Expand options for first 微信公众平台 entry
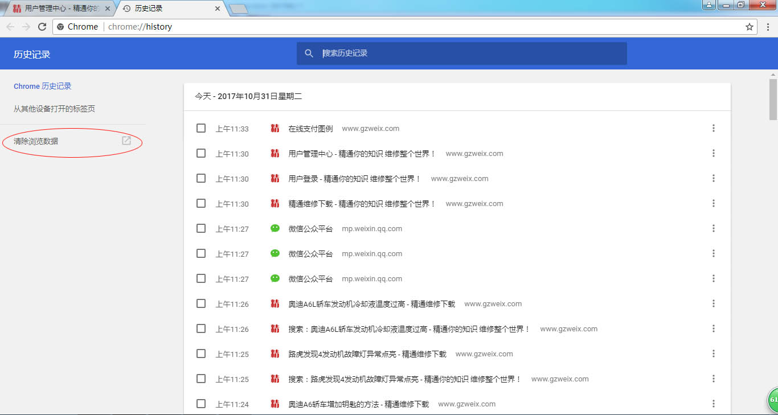 (713, 228)
